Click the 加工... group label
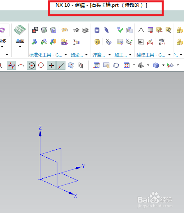 [121, 55]
